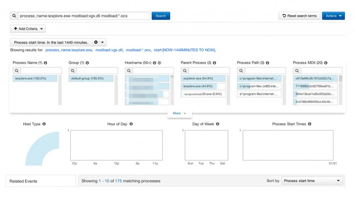This screenshot has width=355, height=198.
Task: Open info icon for Process MD5 facet
Action: pyautogui.click(x=327, y=63)
